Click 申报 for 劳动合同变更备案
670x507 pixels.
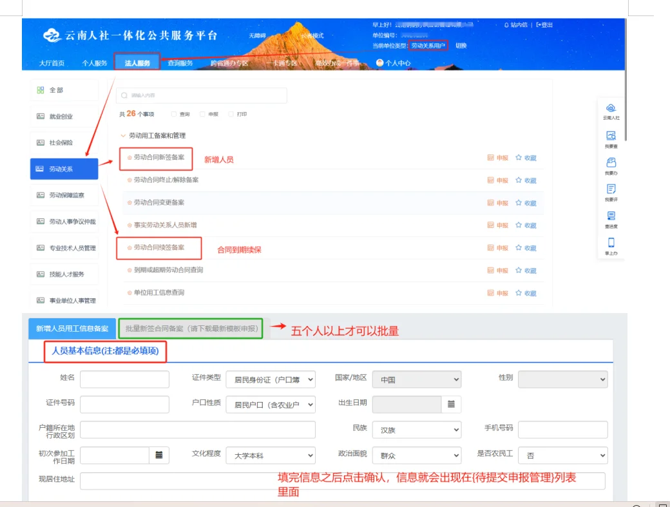tap(498, 203)
